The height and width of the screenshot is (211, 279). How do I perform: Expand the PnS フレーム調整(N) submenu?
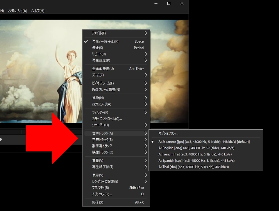(x=116, y=90)
